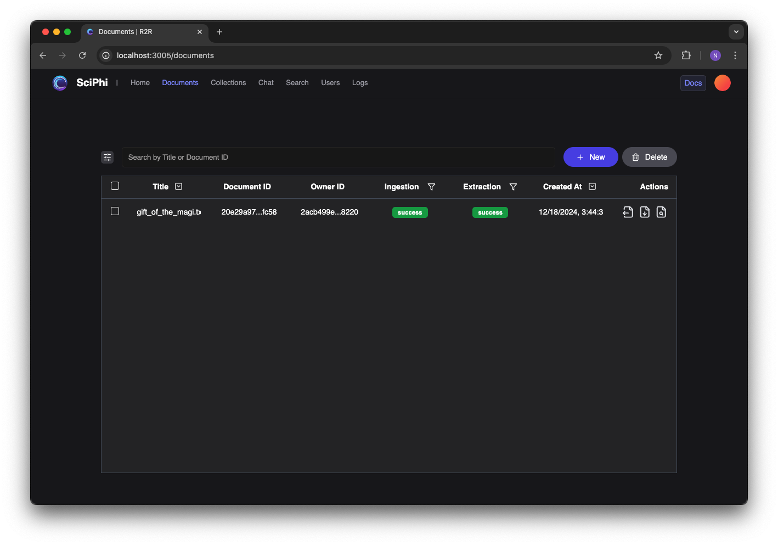Image resolution: width=778 pixels, height=545 pixels.
Task: Click the Ingestion success badge
Action: 410,212
